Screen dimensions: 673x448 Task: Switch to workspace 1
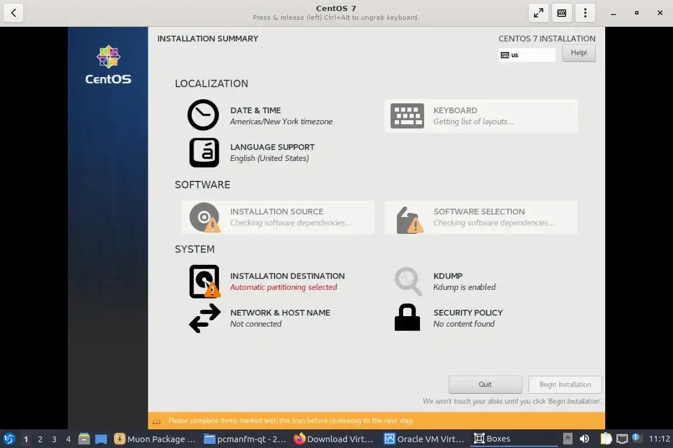(x=26, y=439)
